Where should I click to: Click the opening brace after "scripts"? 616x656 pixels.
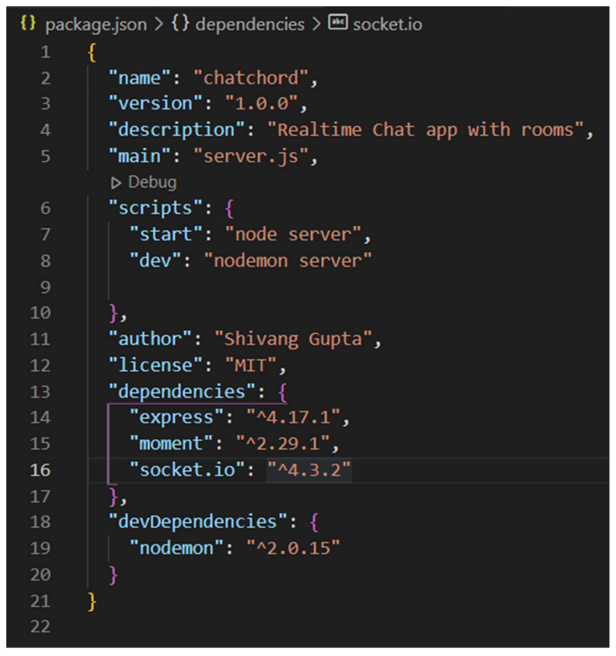(x=229, y=209)
